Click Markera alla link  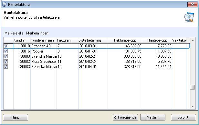(x=14, y=33)
